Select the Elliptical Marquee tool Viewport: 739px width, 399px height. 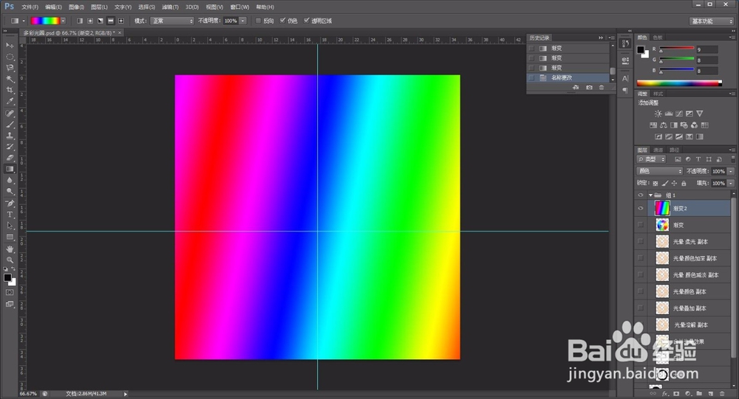point(10,57)
